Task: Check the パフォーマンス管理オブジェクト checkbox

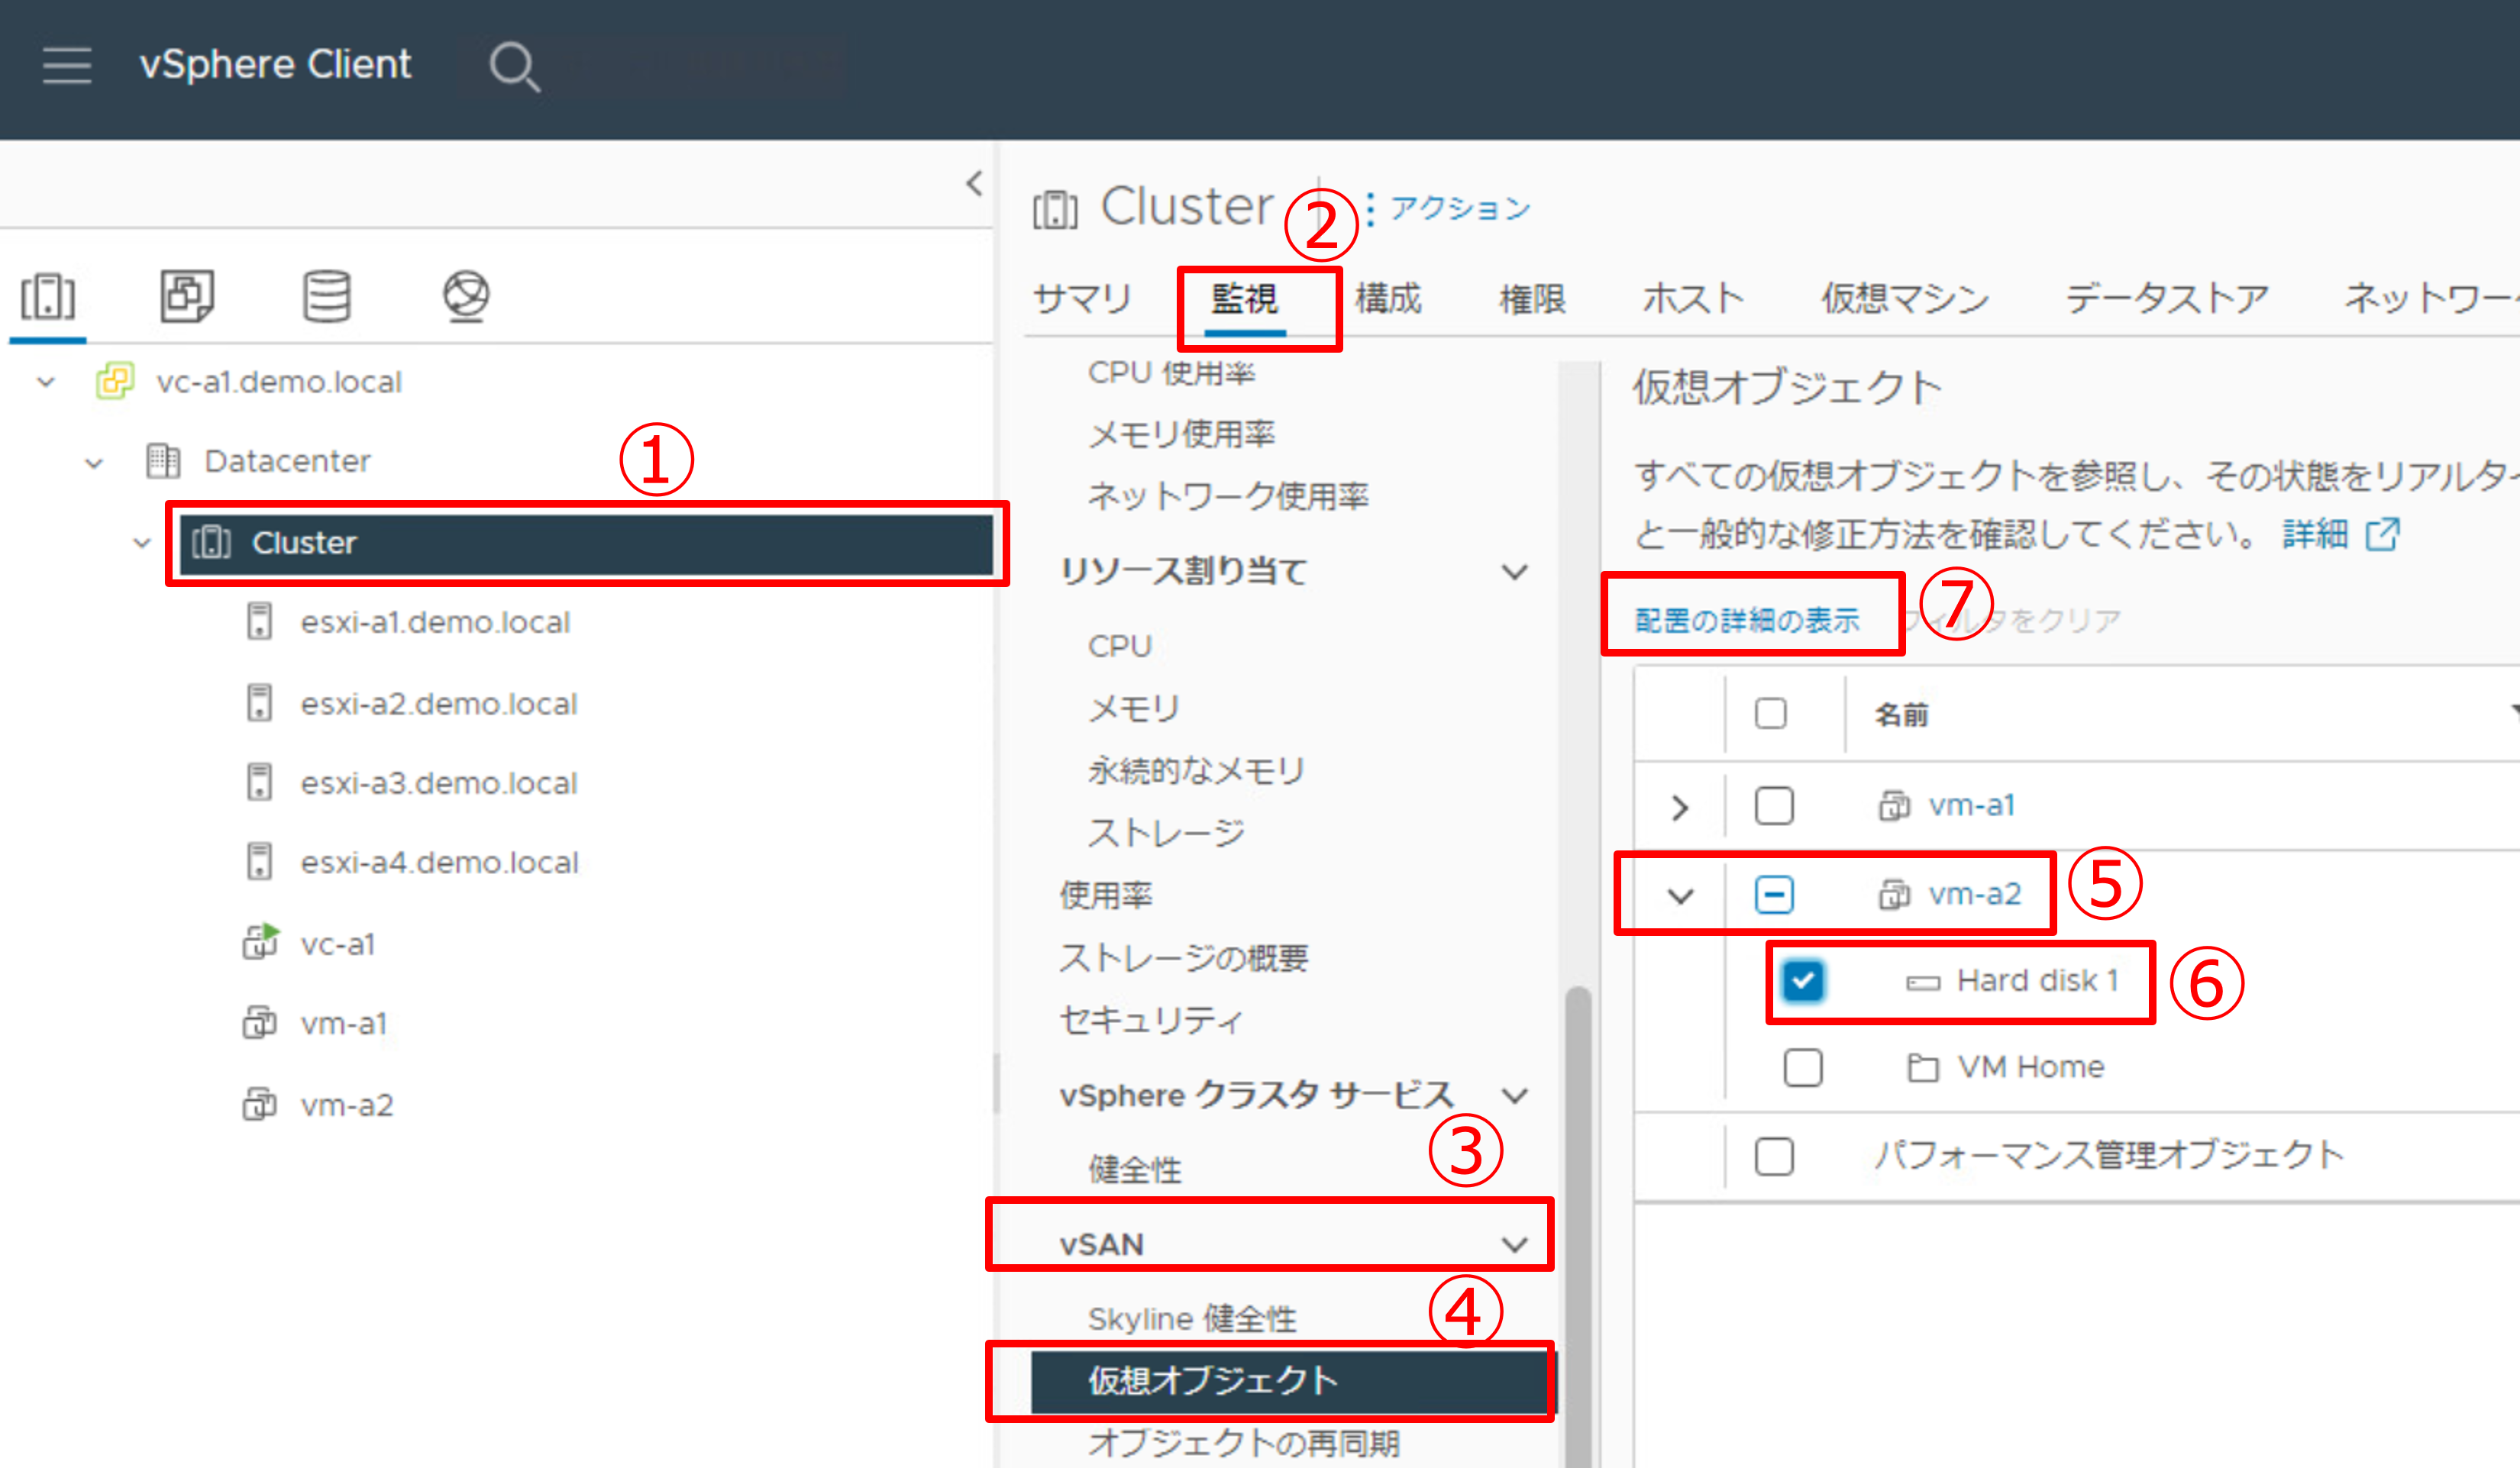Action: pyautogui.click(x=1774, y=1156)
